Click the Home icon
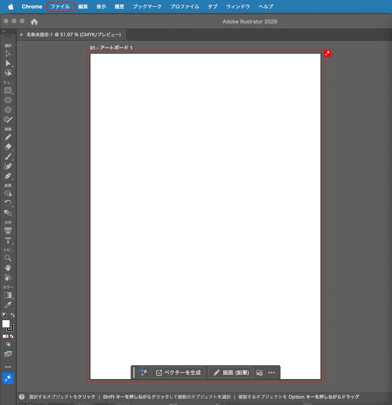 (x=34, y=22)
